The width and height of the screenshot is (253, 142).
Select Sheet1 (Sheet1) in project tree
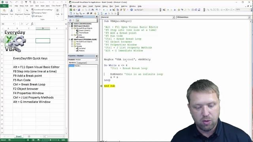[x=83, y=30]
